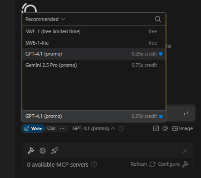Viewport: 201px width, 178px height.
Task: Click the hammer icon in MCP toolbar
Action: pyautogui.click(x=31, y=151)
